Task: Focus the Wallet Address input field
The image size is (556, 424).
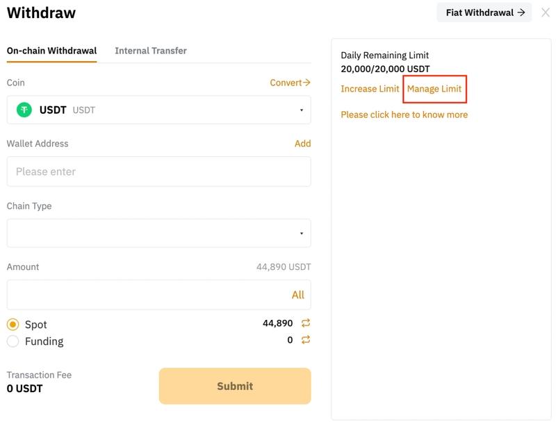Action: pyautogui.click(x=158, y=171)
